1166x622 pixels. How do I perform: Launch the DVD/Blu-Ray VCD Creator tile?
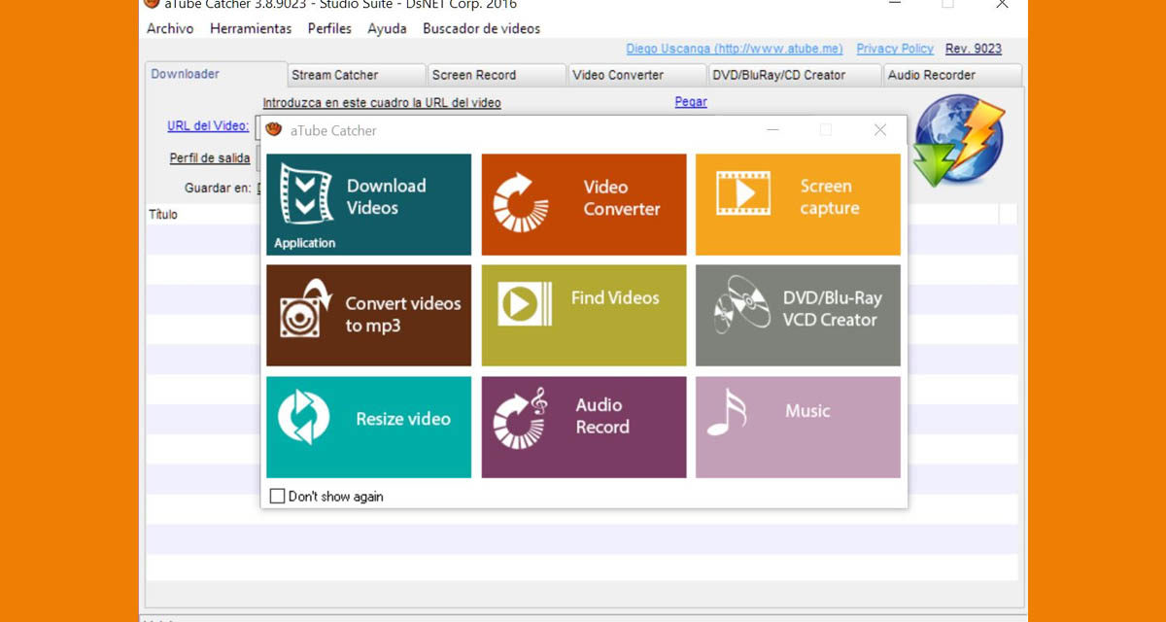click(798, 315)
